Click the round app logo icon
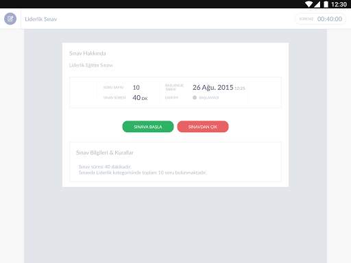Screen dimensions: 351x263 tap(10, 18)
